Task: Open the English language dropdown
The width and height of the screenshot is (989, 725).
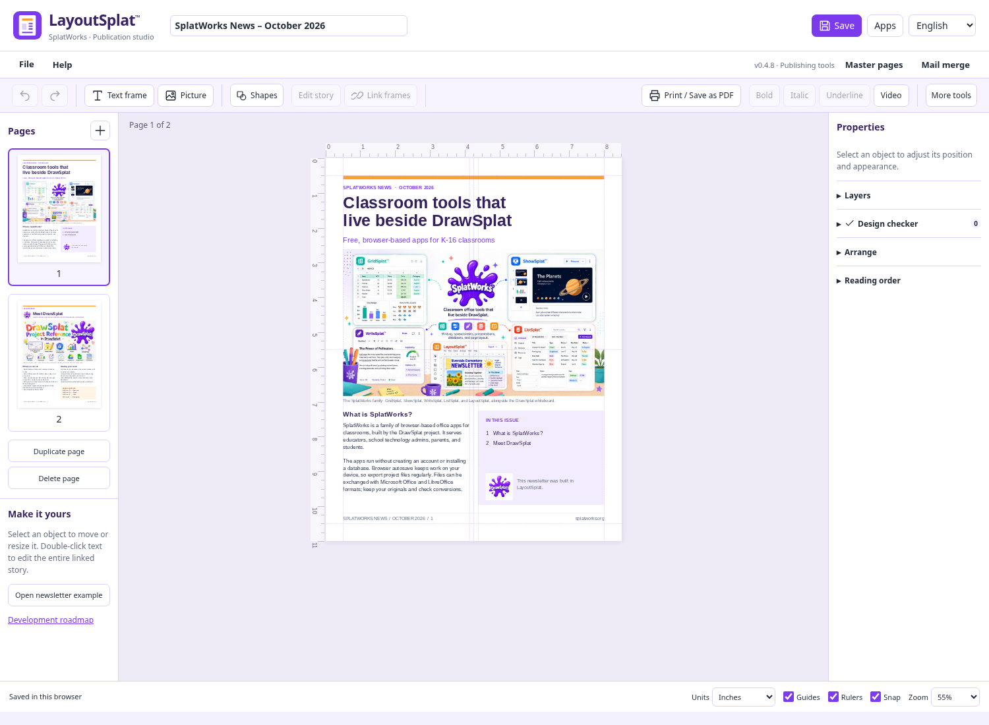Action: (942, 26)
